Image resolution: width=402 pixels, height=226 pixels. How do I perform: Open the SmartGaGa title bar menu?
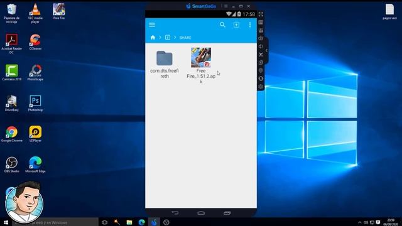tap(226, 6)
